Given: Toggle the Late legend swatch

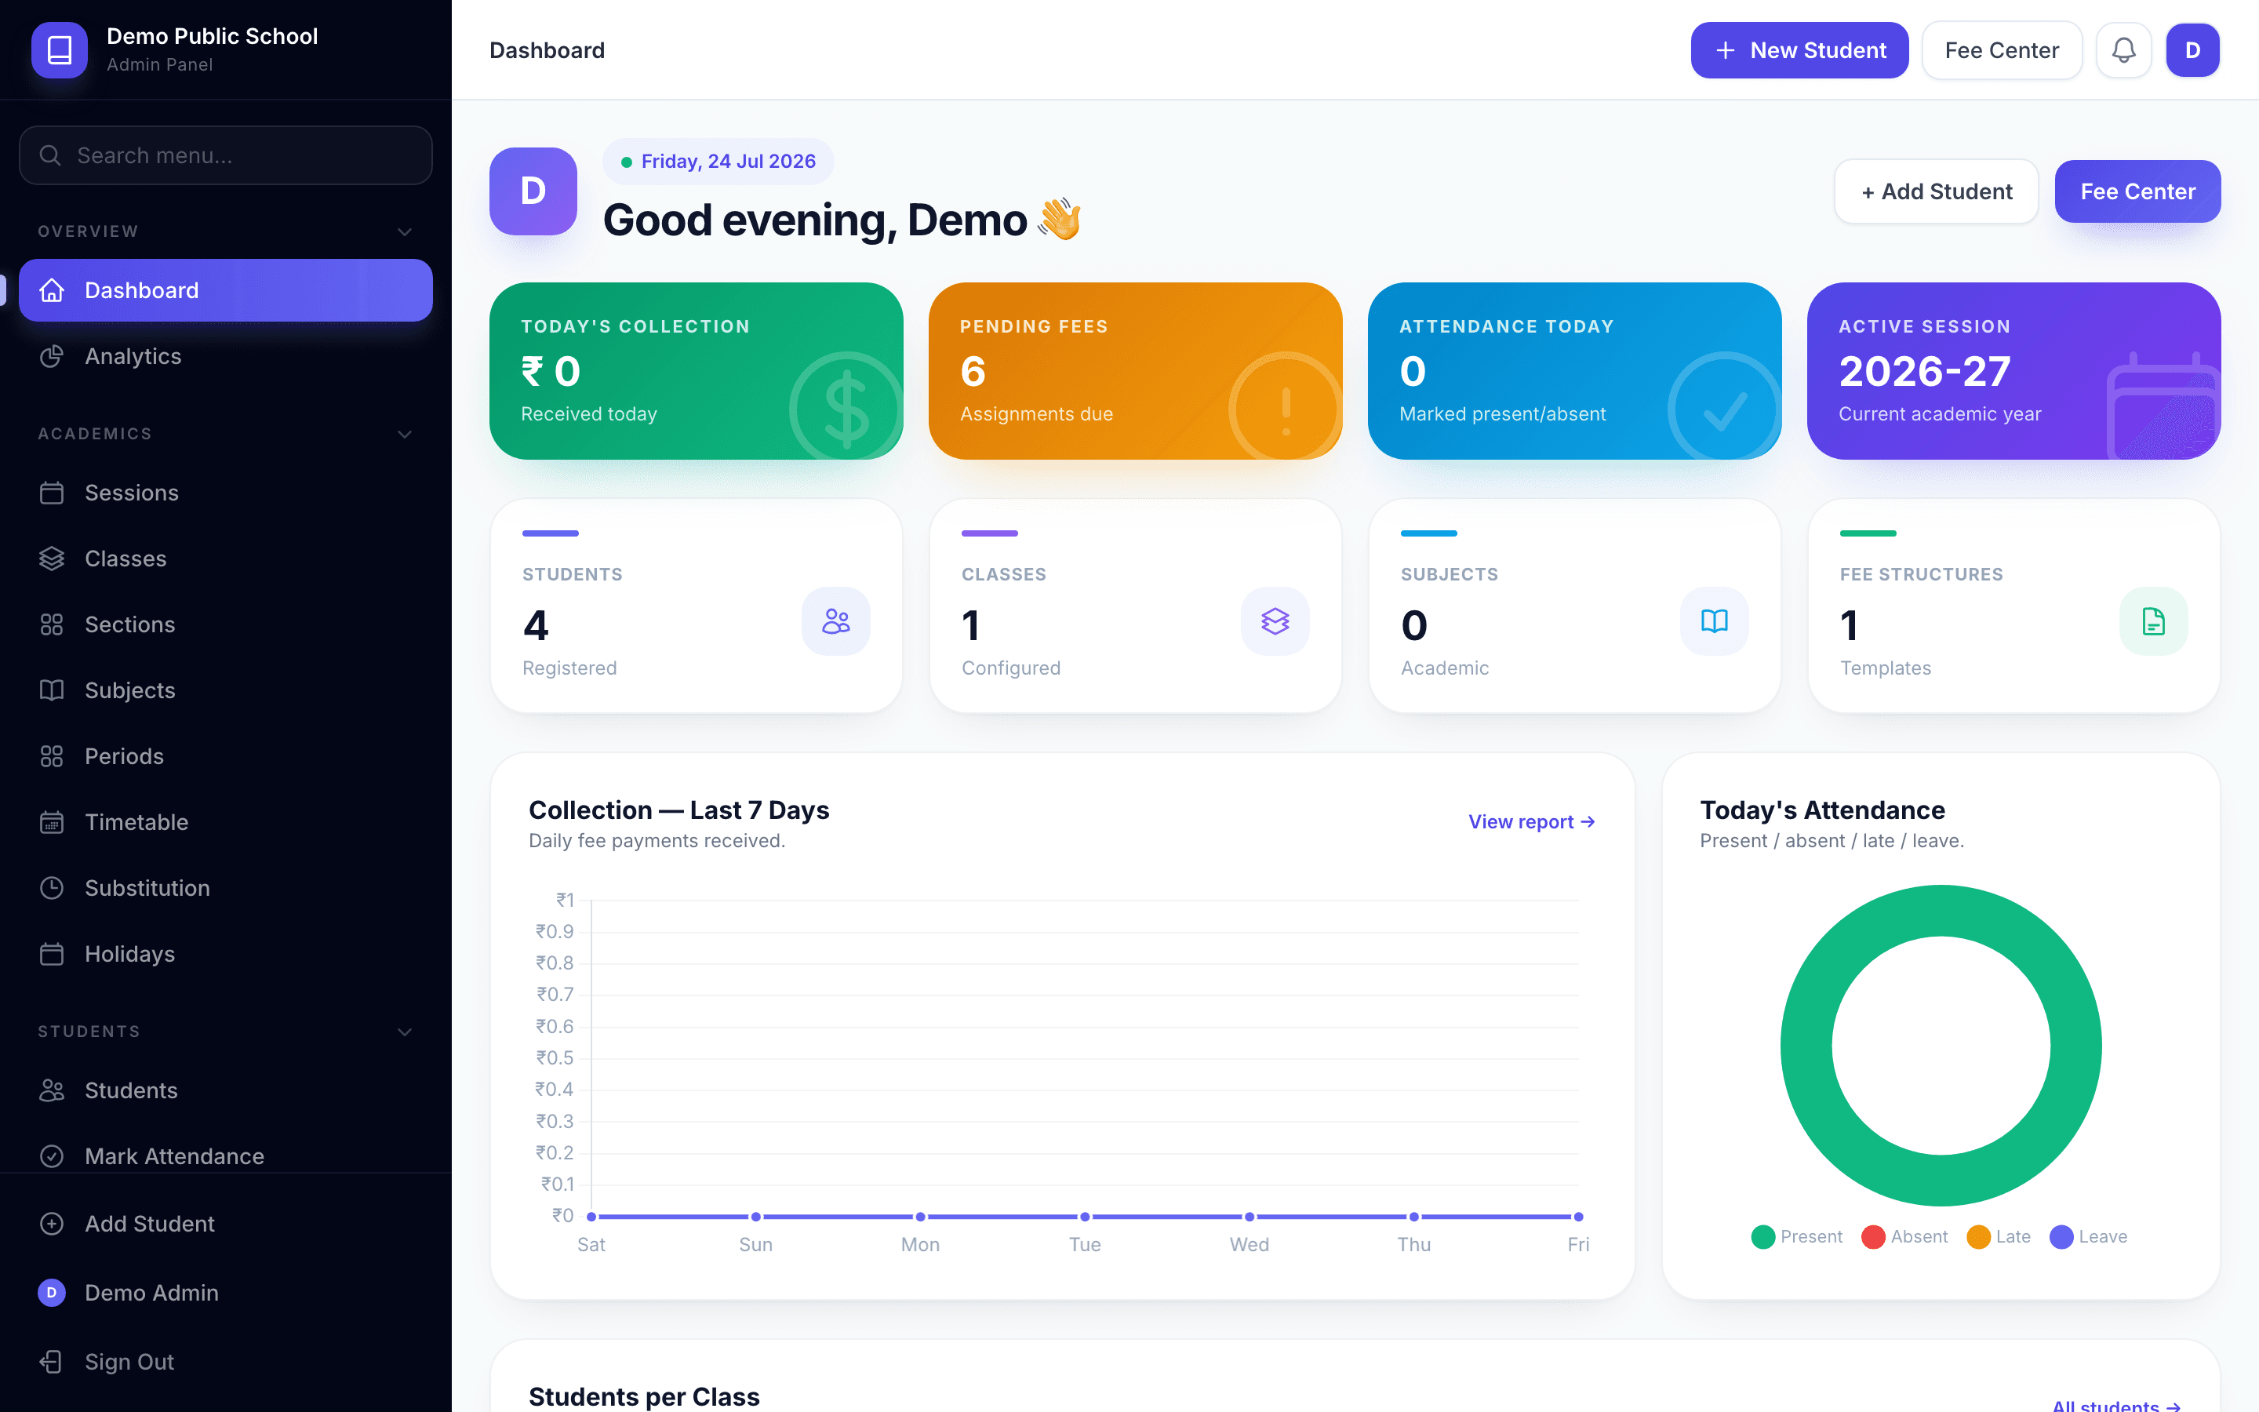Looking at the screenshot, I should [x=1978, y=1236].
